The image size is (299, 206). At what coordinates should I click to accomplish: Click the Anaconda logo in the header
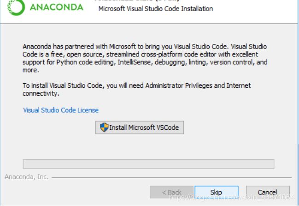(46, 7)
